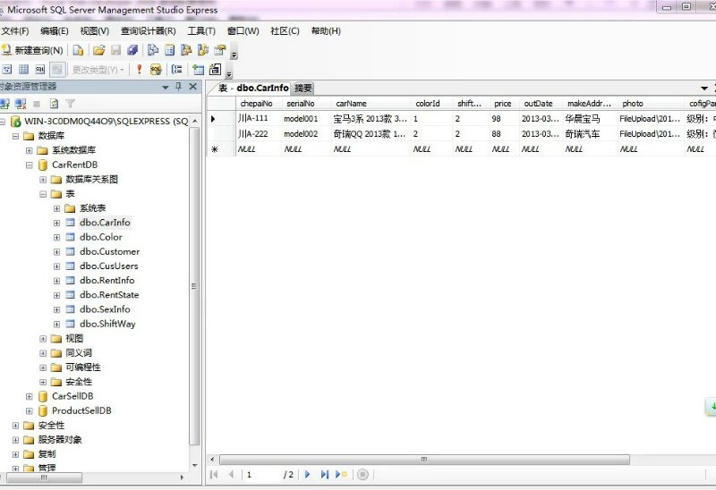Expand the dbo.CarInfo table node
Viewport: 716px width, 490px height.
pyautogui.click(x=56, y=223)
